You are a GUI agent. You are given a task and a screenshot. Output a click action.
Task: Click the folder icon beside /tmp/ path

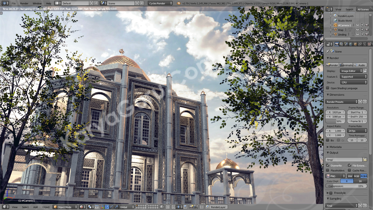coord(365,160)
